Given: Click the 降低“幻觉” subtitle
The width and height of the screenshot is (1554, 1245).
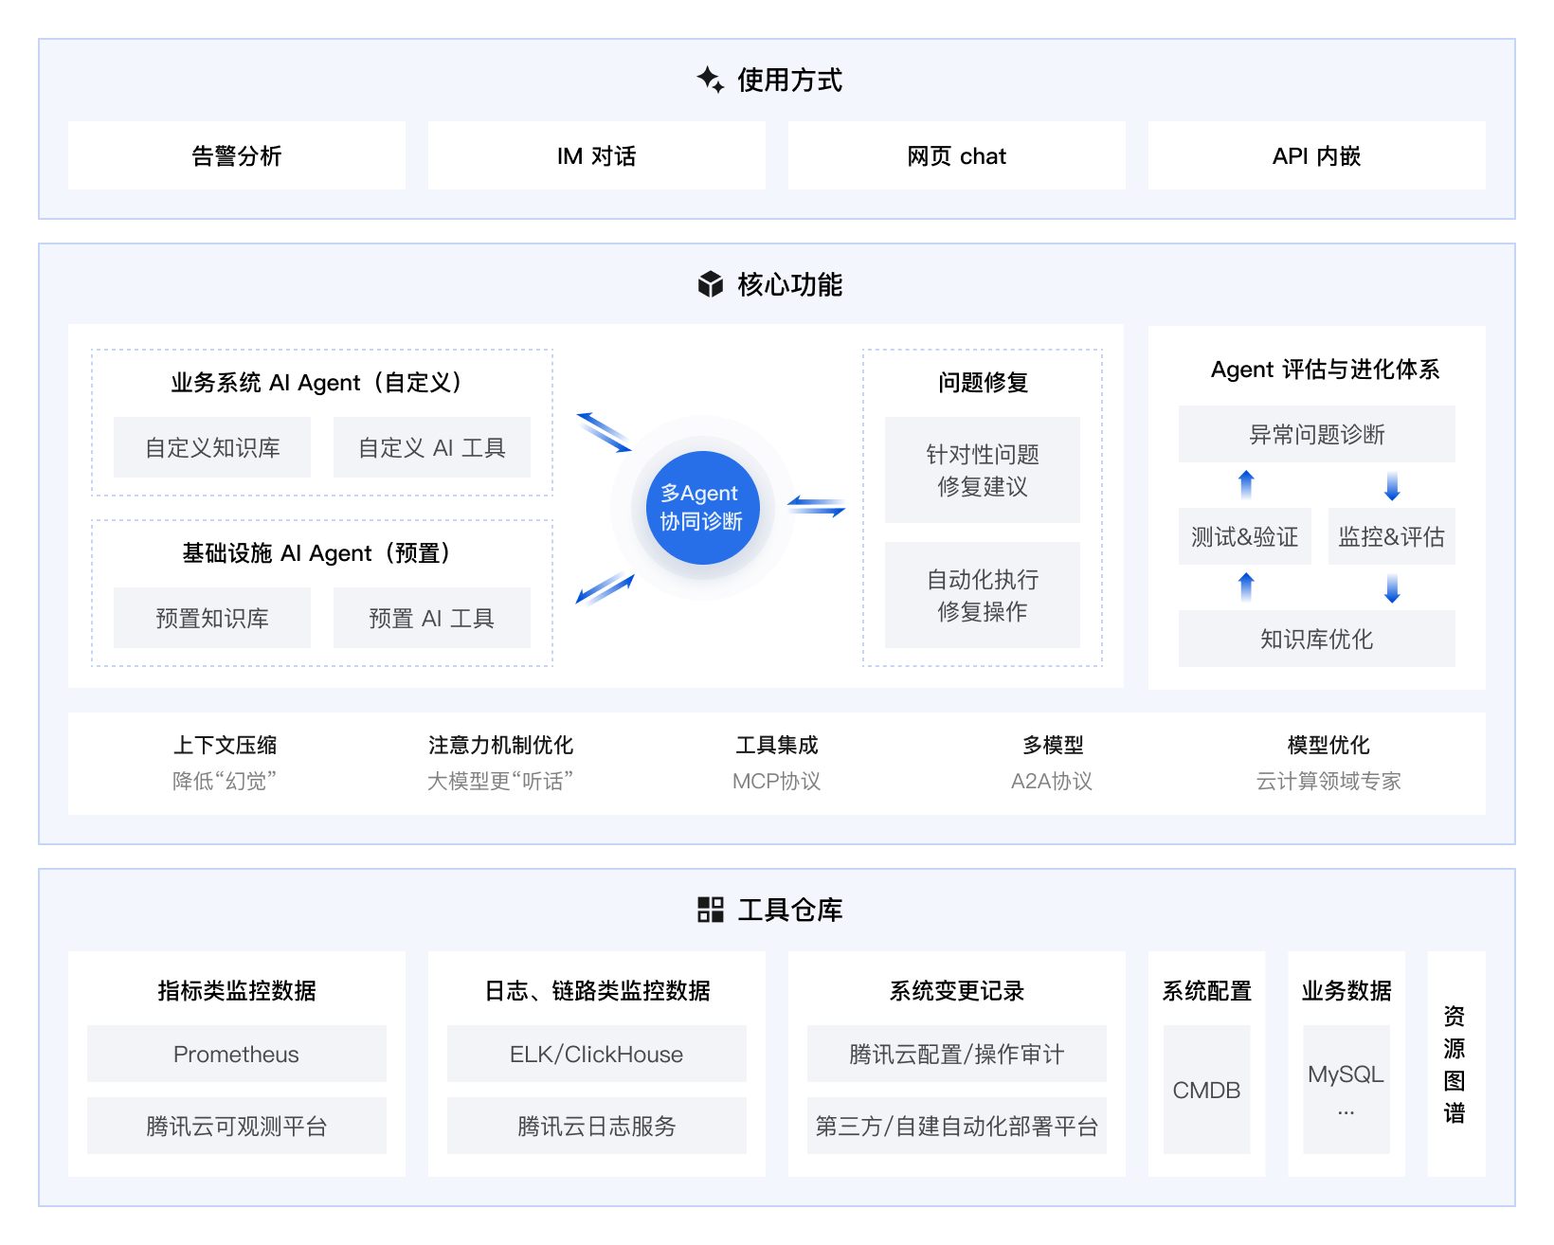Looking at the screenshot, I should click(225, 781).
